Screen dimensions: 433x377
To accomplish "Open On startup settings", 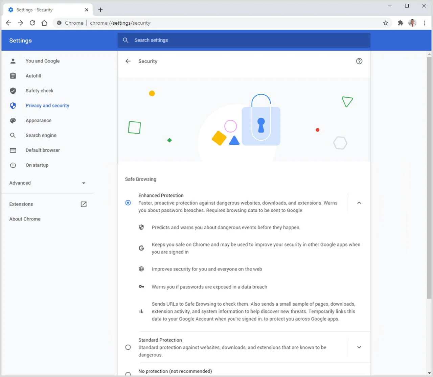I will [x=37, y=165].
